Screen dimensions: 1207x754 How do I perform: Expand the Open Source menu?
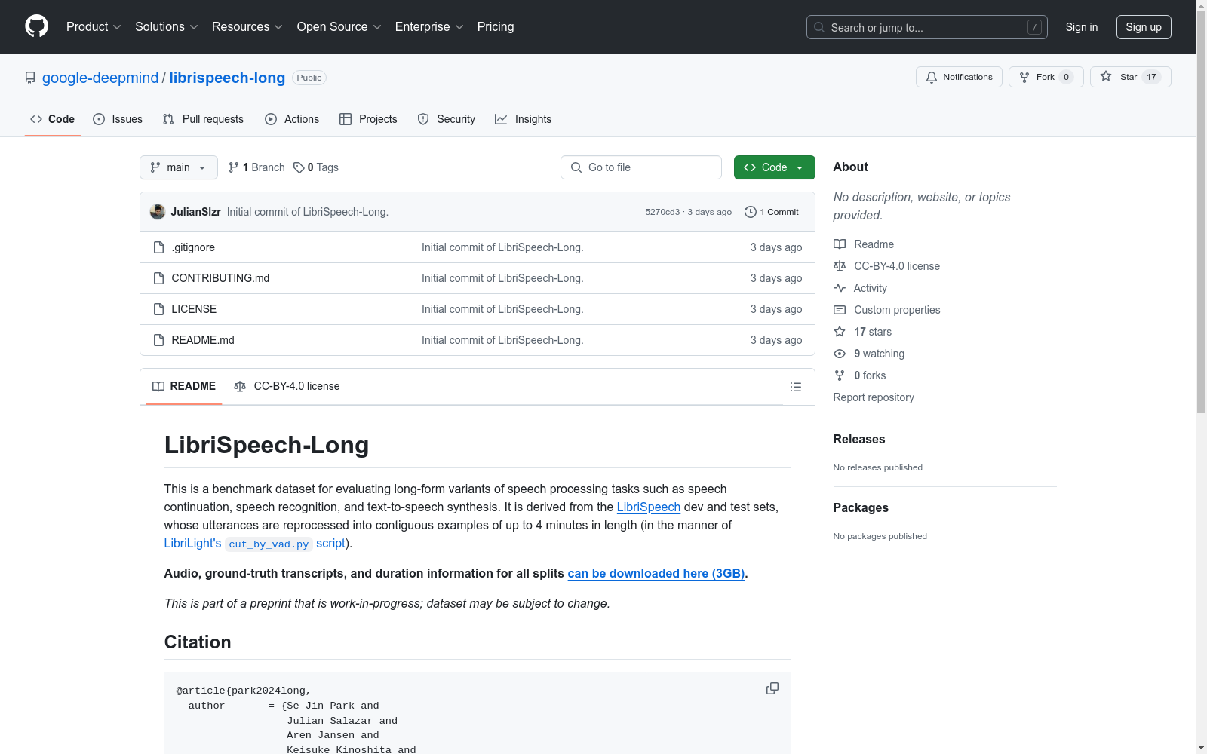[339, 26]
